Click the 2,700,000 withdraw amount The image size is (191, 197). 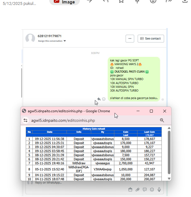point(126,163)
